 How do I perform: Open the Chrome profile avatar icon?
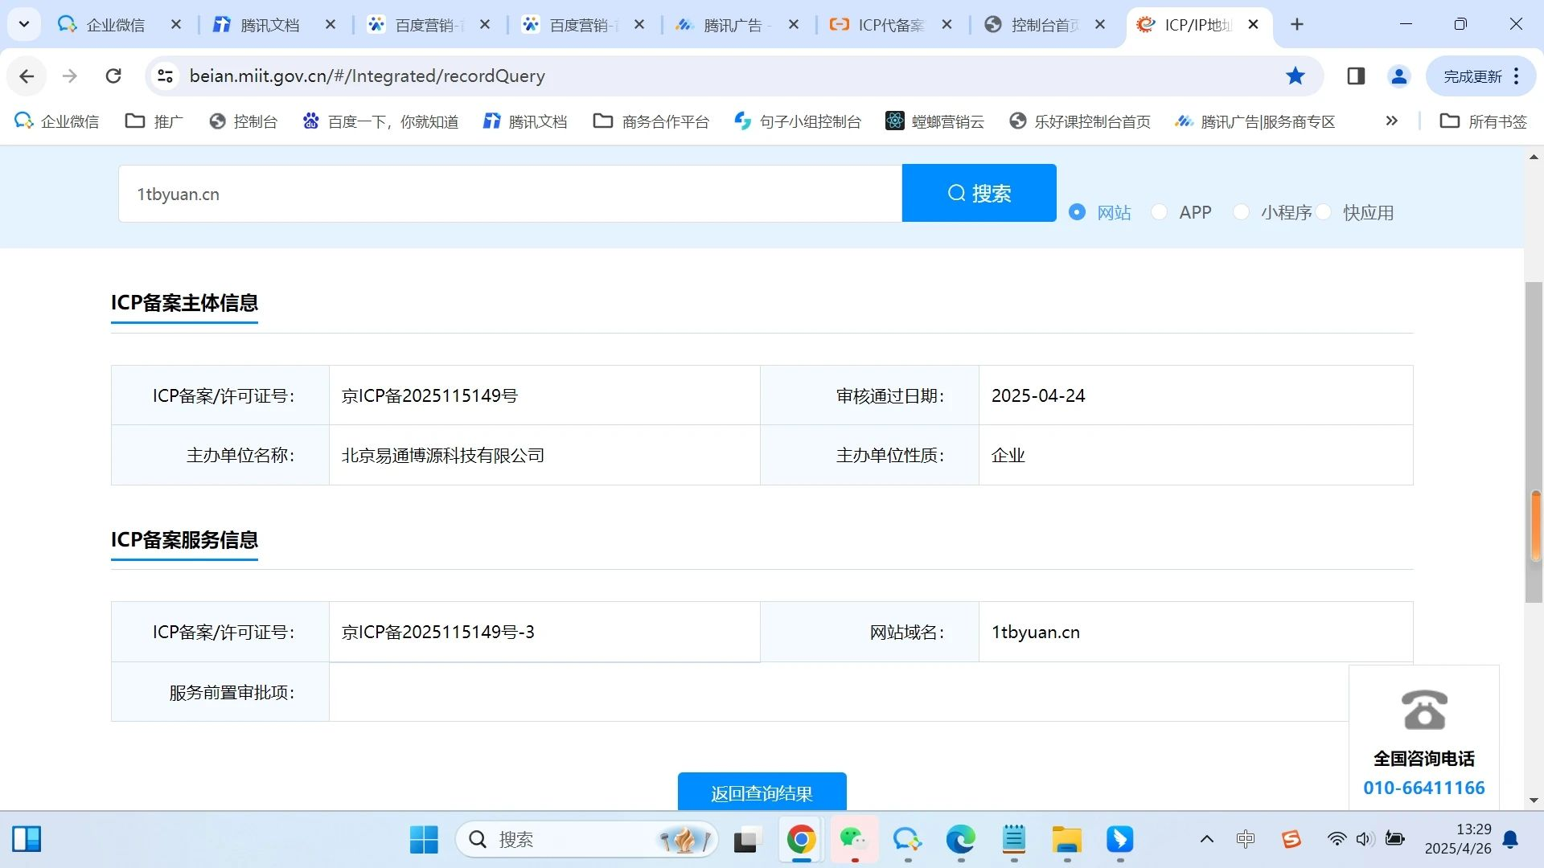(1398, 76)
